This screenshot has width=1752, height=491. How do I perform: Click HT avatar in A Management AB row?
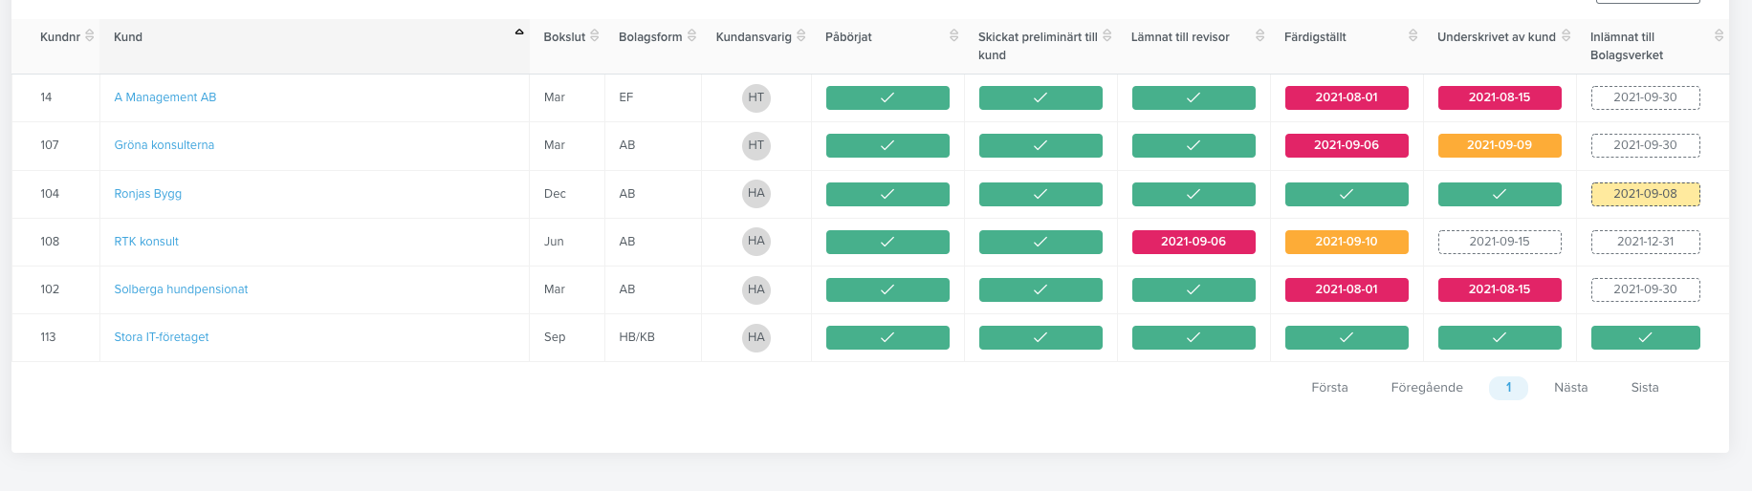[756, 97]
